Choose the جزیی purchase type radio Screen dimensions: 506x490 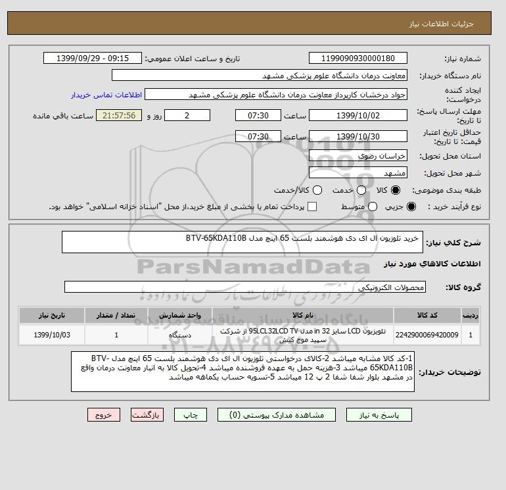411,207
